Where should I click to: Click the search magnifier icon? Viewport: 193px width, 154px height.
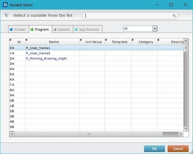click(174, 15)
